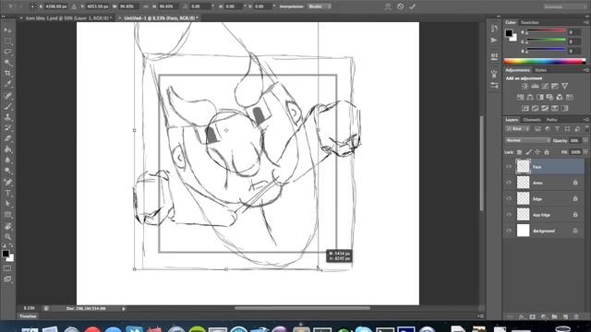Screen dimensions: 591x332
Task: Select the Move tool
Action: (7, 30)
